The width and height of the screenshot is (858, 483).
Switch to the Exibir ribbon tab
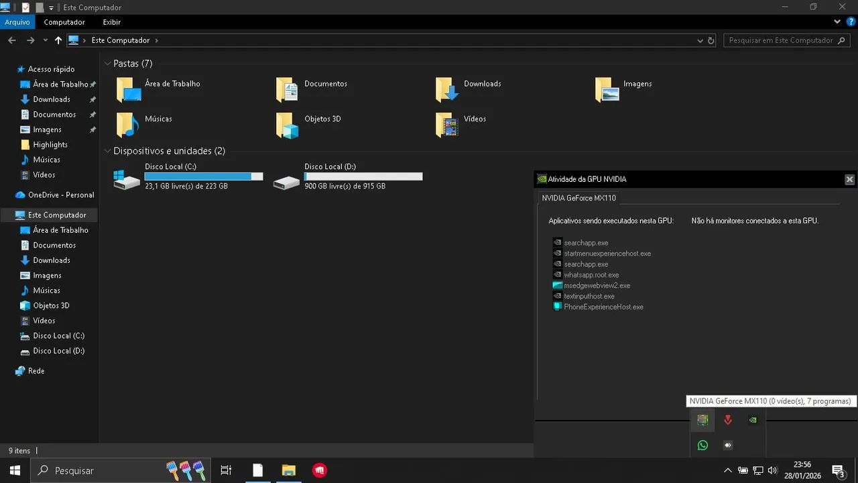coord(111,22)
